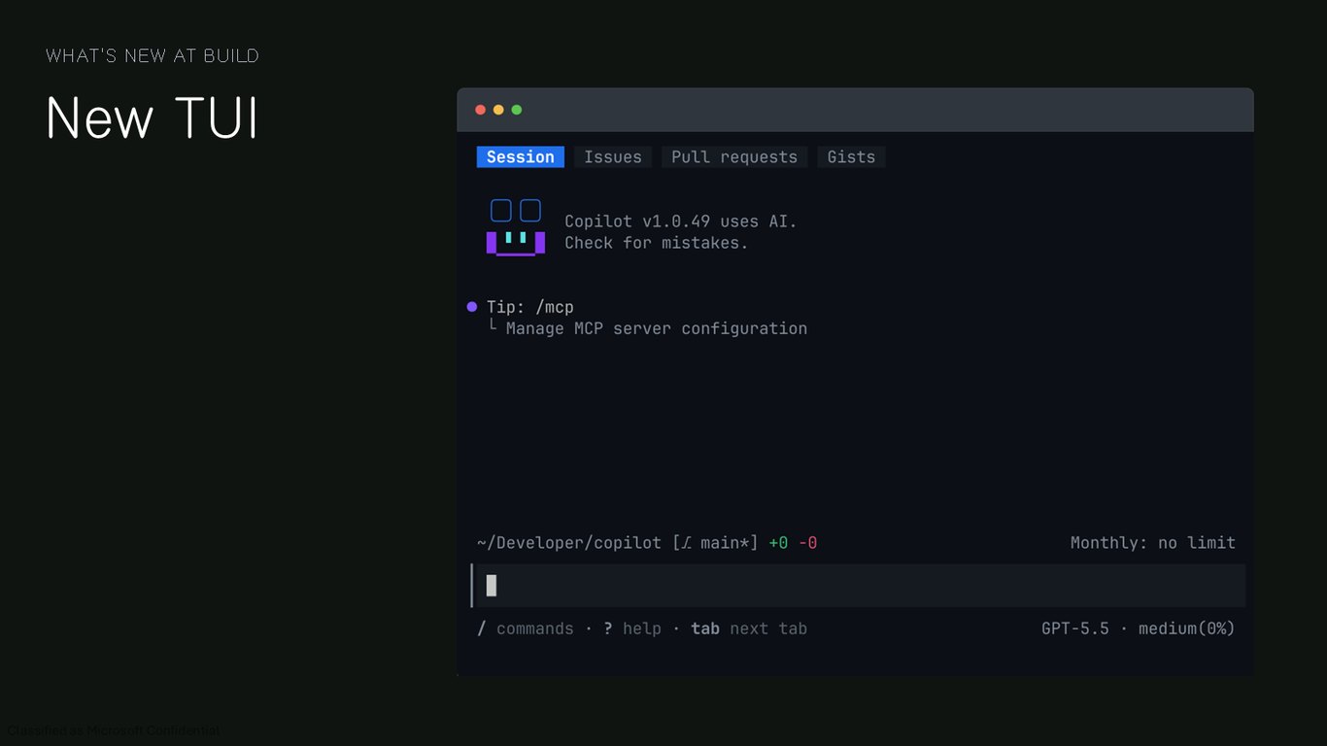Click the tab next tab hint
This screenshot has height=746, width=1327.
point(749,628)
